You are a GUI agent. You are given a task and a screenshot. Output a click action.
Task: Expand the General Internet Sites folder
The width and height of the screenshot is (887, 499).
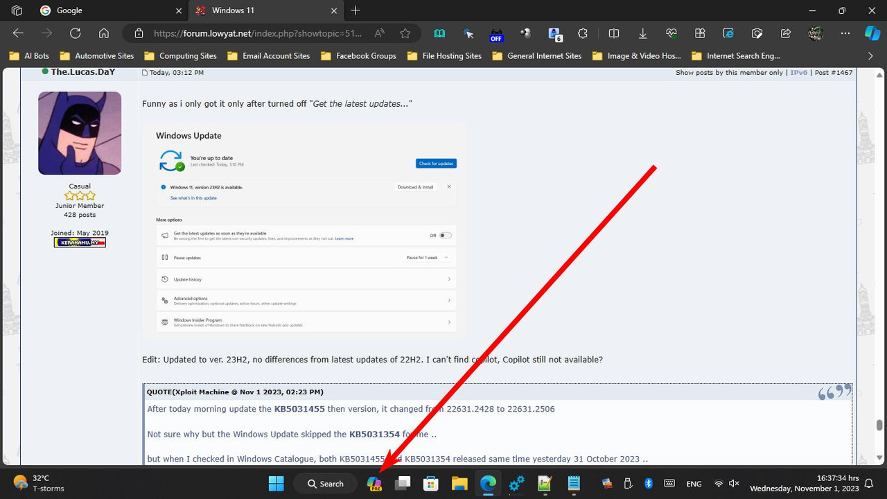[x=536, y=56]
